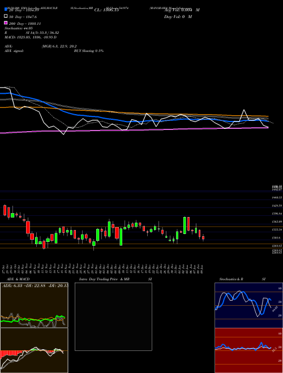This screenshot has height=373, width=283.
Task: Click the 44.03 value label in Stochastics panel
Action: tap(274, 309)
